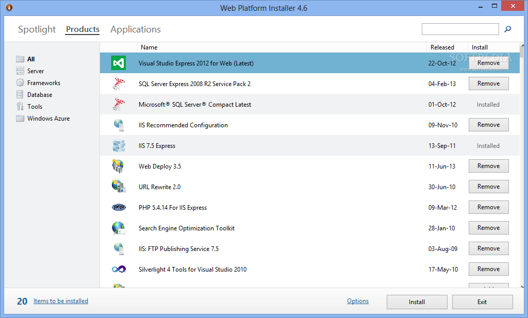
Task: Select the 'Web Deploy 3.5' row text
Action: [160, 166]
